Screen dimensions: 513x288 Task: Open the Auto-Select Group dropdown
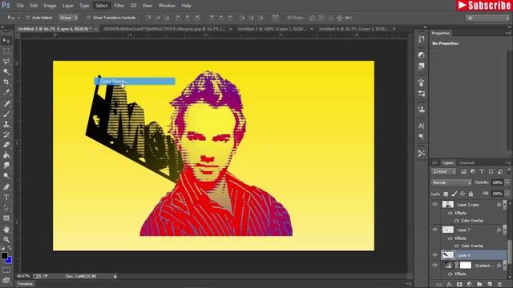point(68,18)
